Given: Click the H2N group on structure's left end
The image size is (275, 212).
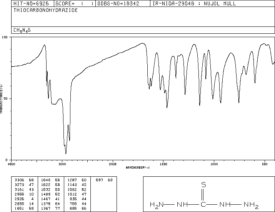Looking at the screenshot, I should pos(157,205).
